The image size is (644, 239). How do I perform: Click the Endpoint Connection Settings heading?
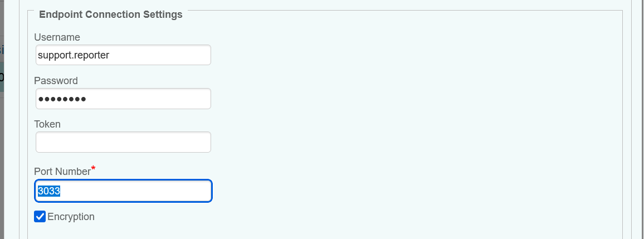[x=111, y=14]
